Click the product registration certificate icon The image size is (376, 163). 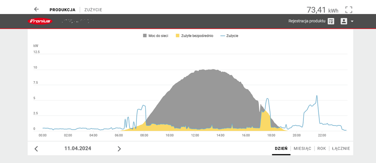point(331,21)
